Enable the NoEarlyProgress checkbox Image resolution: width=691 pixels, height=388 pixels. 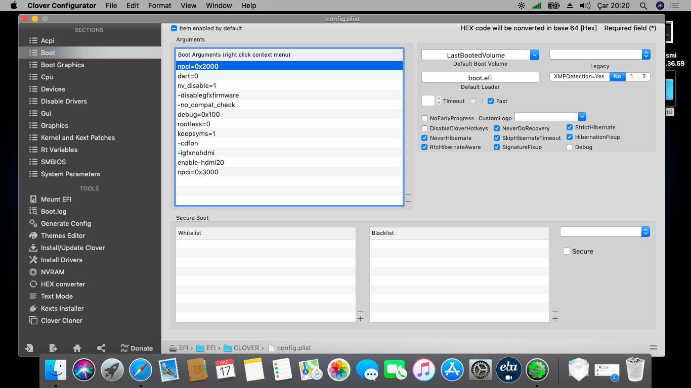coord(424,118)
